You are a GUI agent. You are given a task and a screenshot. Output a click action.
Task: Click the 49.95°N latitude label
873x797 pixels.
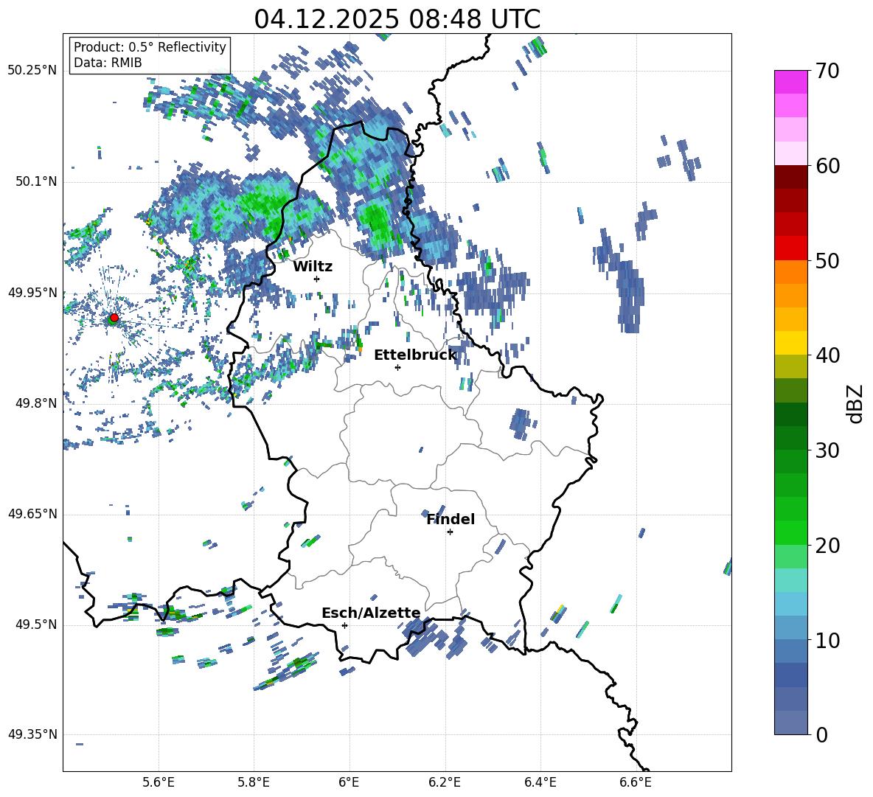32,293
